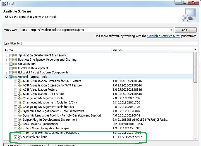Click the Name column header
This screenshot has height=146, width=201.
pos(58,50)
